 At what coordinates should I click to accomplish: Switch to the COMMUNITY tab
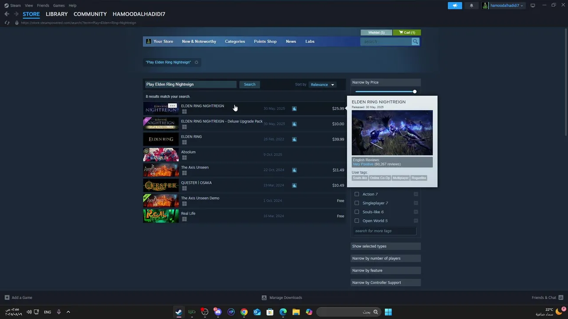click(90, 14)
